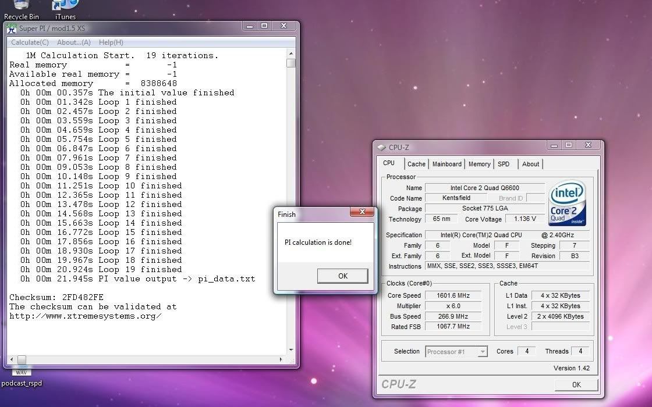Click the Super PI horizontal scrollbar thumb
The width and height of the screenshot is (652, 407).
click(22, 359)
